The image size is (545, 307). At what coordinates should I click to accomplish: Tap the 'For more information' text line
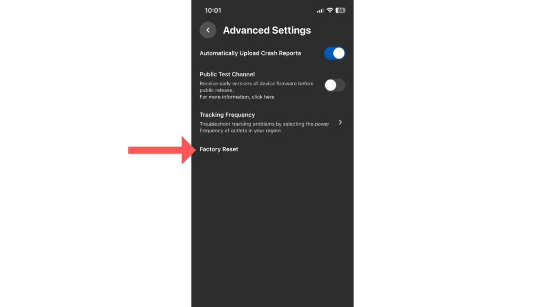pos(237,97)
